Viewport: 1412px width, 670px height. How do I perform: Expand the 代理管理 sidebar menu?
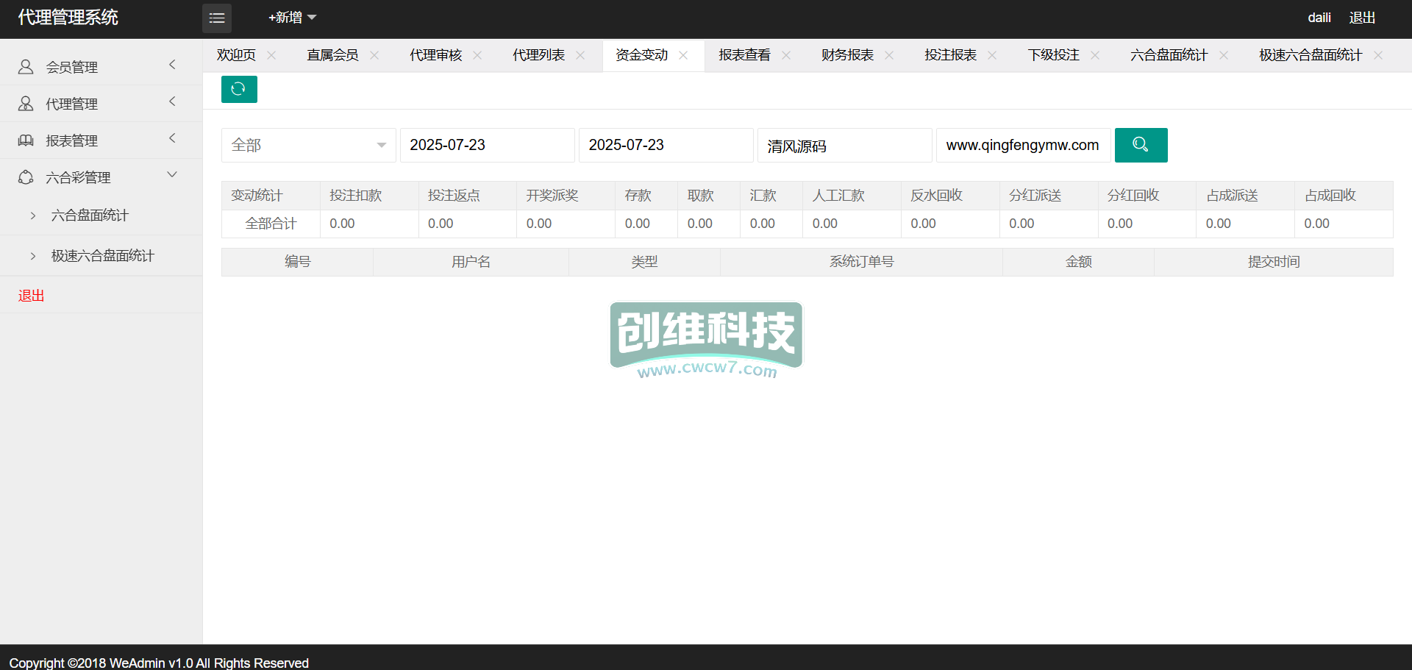(101, 104)
